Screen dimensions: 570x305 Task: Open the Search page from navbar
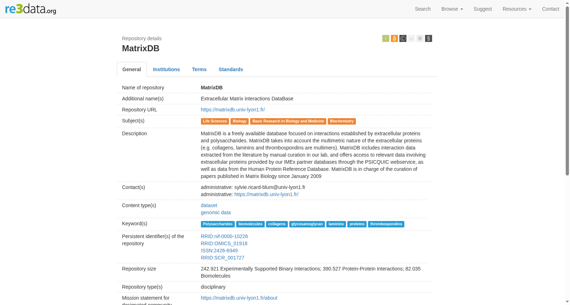[x=423, y=9]
